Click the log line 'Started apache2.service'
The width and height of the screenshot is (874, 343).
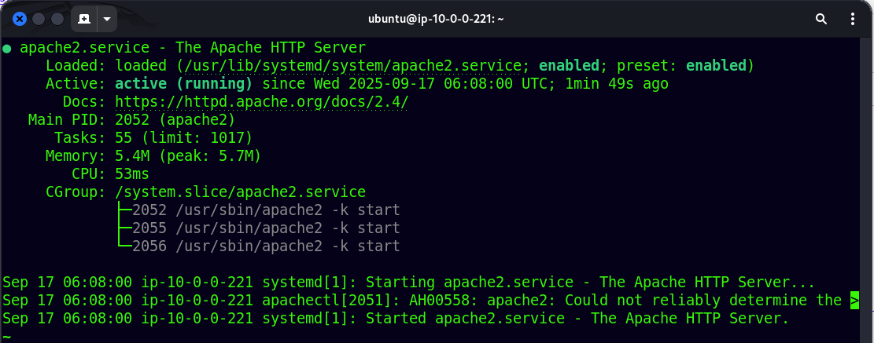tap(396, 319)
